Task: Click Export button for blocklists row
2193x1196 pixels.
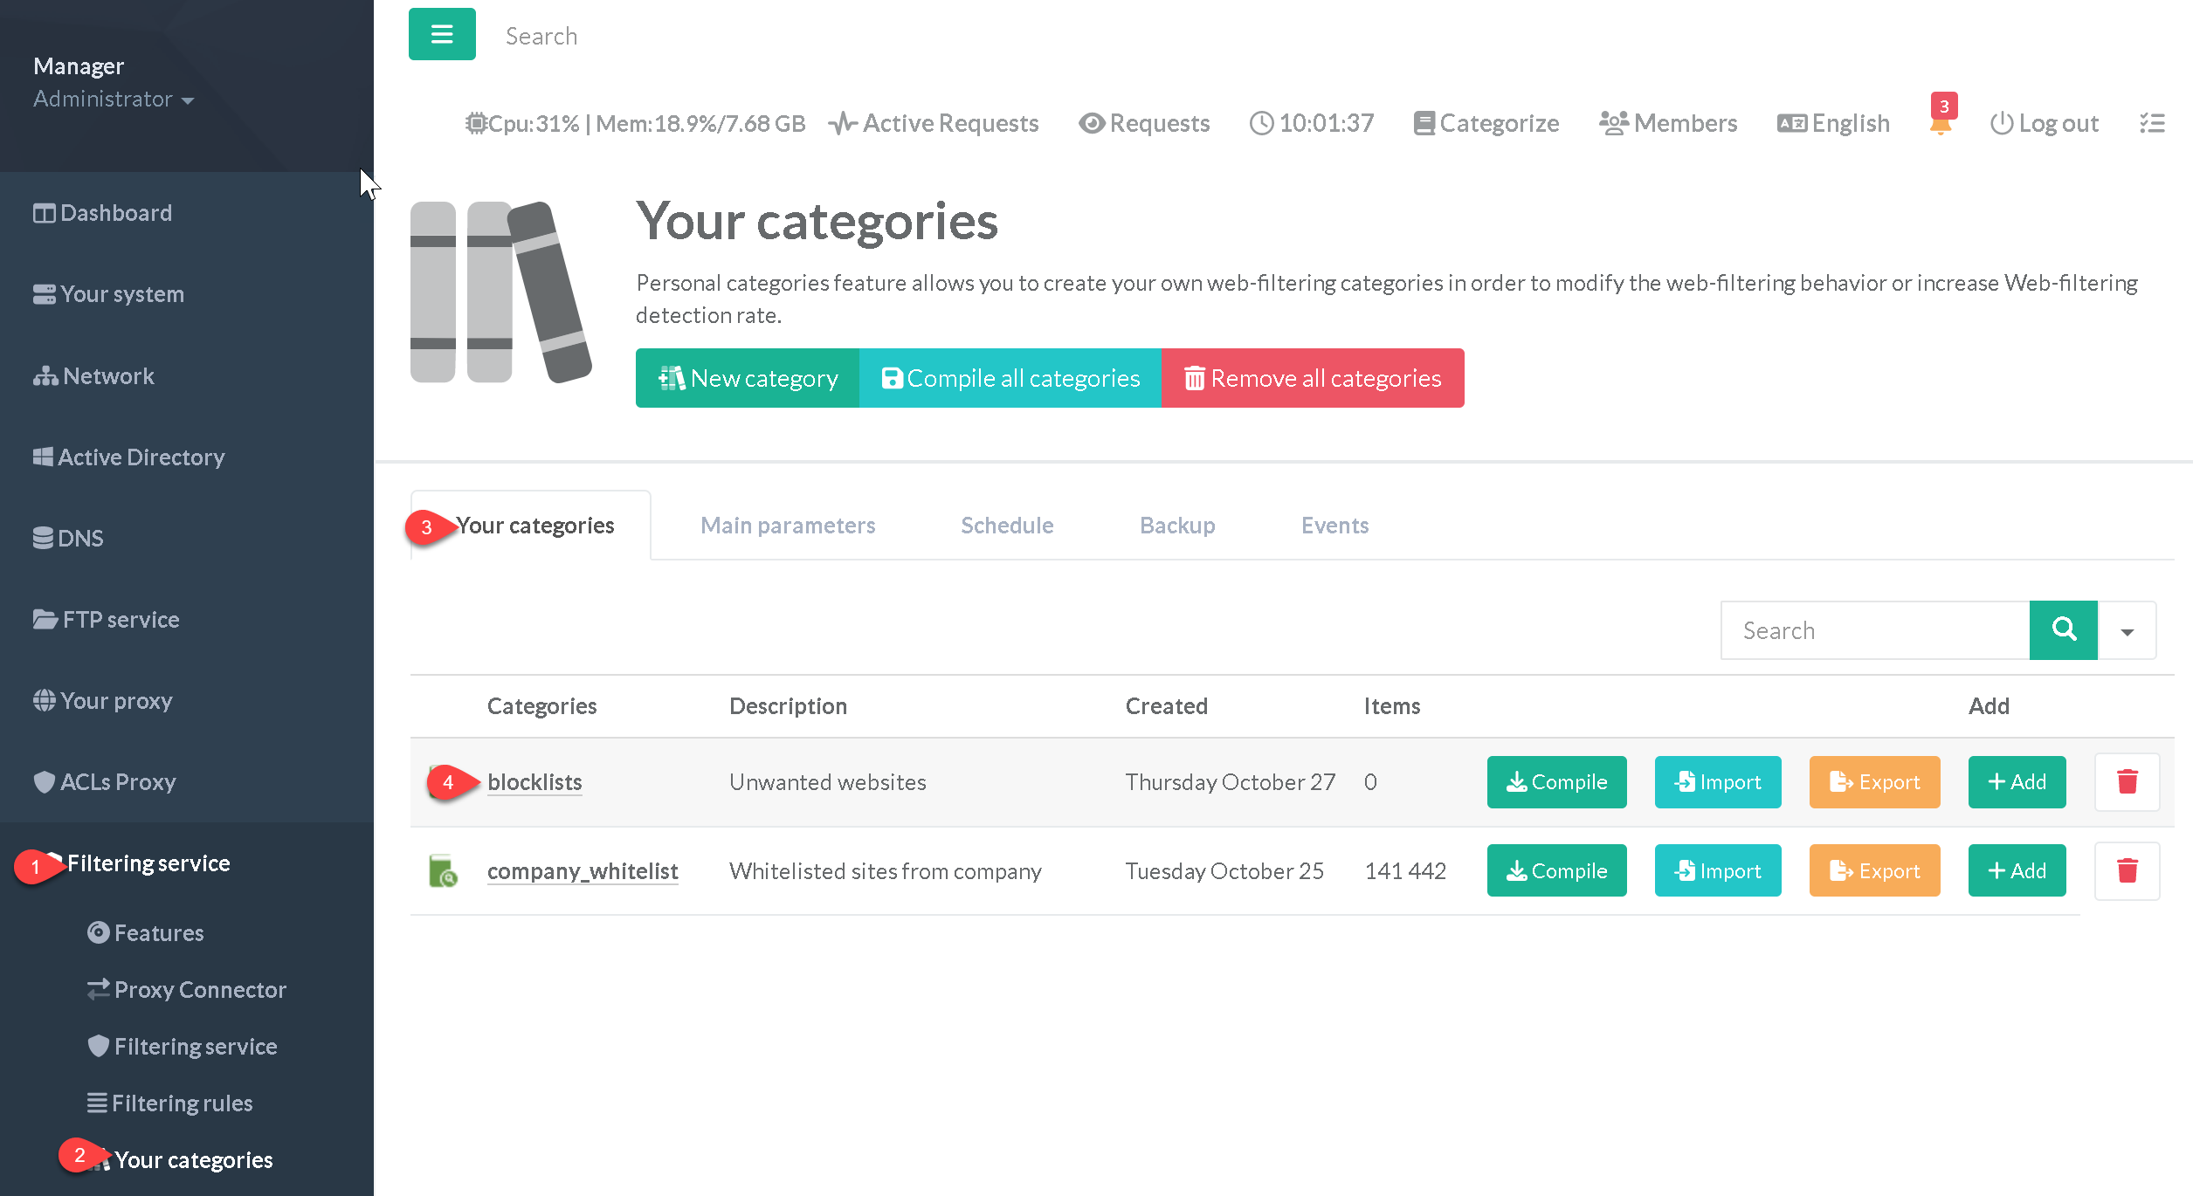Action: (x=1874, y=781)
